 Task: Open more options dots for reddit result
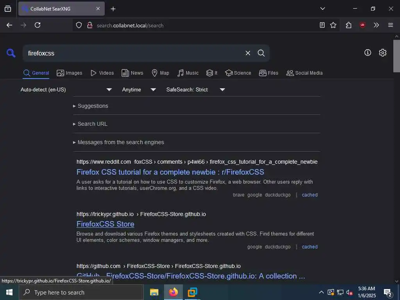[296, 195]
